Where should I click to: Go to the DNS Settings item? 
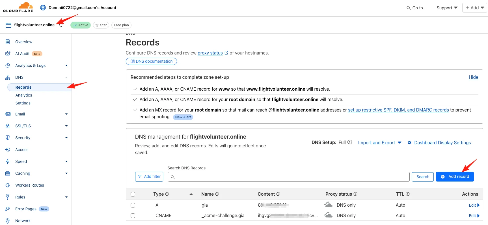pyautogui.click(x=23, y=103)
